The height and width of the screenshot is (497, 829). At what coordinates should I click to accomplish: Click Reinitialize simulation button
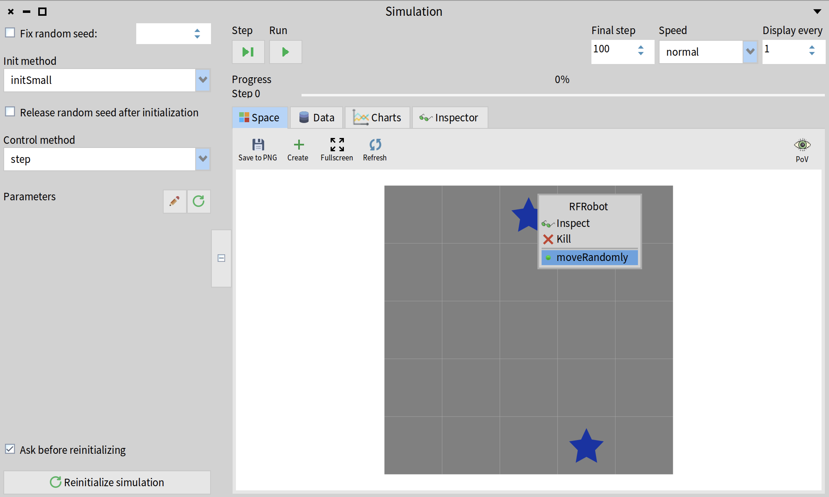point(107,482)
